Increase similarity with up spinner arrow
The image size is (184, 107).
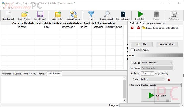(x=152, y=73)
